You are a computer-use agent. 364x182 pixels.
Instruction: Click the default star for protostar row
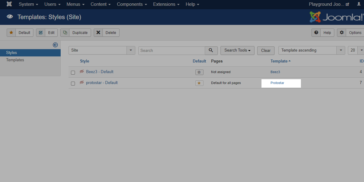point(199,83)
